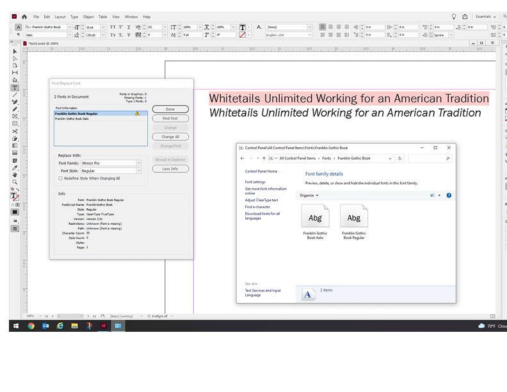Click the Change All button

[x=170, y=137]
